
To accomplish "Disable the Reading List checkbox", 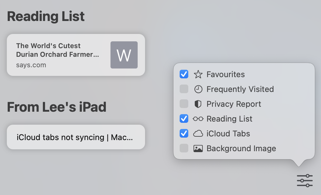I will [184, 119].
